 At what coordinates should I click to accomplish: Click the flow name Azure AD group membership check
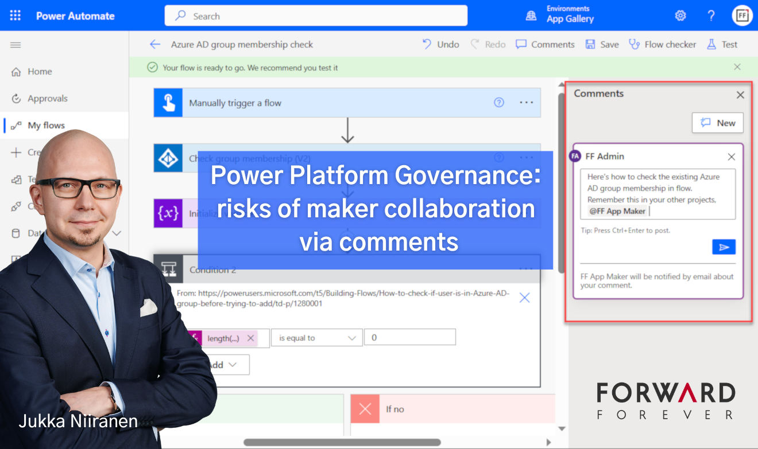pyautogui.click(x=242, y=44)
